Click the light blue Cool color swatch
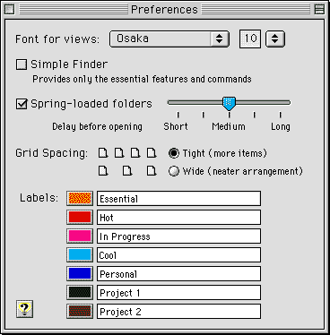Screen dimensions: 330x335 tap(80, 255)
